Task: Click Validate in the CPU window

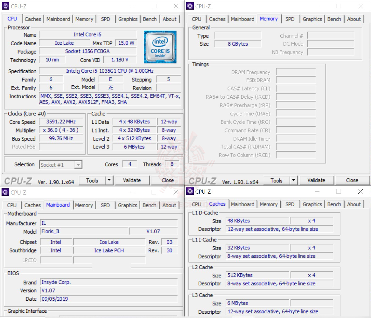Action: (x=132, y=180)
